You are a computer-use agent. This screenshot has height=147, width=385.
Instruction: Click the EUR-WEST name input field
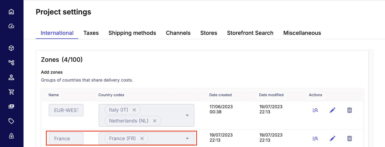coord(66,111)
